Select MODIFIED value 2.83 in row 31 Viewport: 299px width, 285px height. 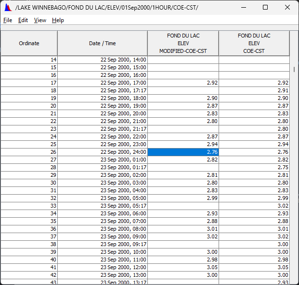(183, 190)
